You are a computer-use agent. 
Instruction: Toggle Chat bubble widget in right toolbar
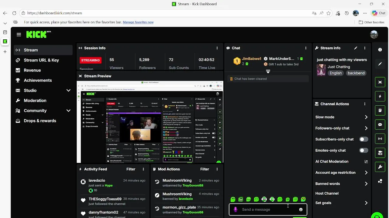[380, 125]
